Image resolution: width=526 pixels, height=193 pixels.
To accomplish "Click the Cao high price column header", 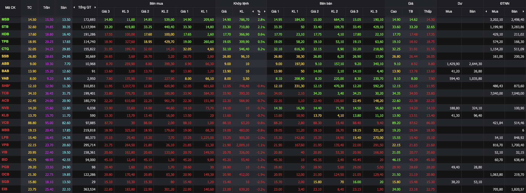I will tap(394, 11).
